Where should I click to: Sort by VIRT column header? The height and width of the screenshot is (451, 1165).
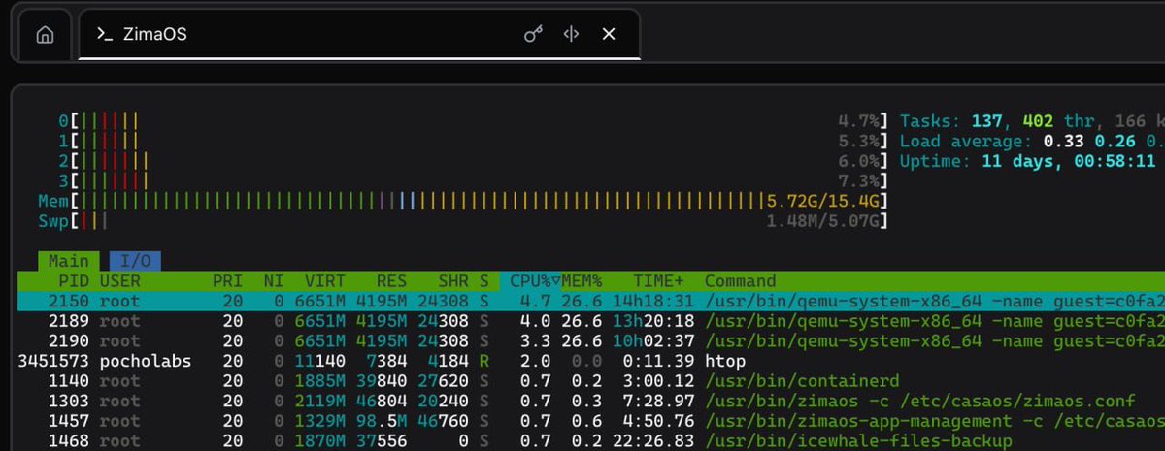pyautogui.click(x=324, y=280)
